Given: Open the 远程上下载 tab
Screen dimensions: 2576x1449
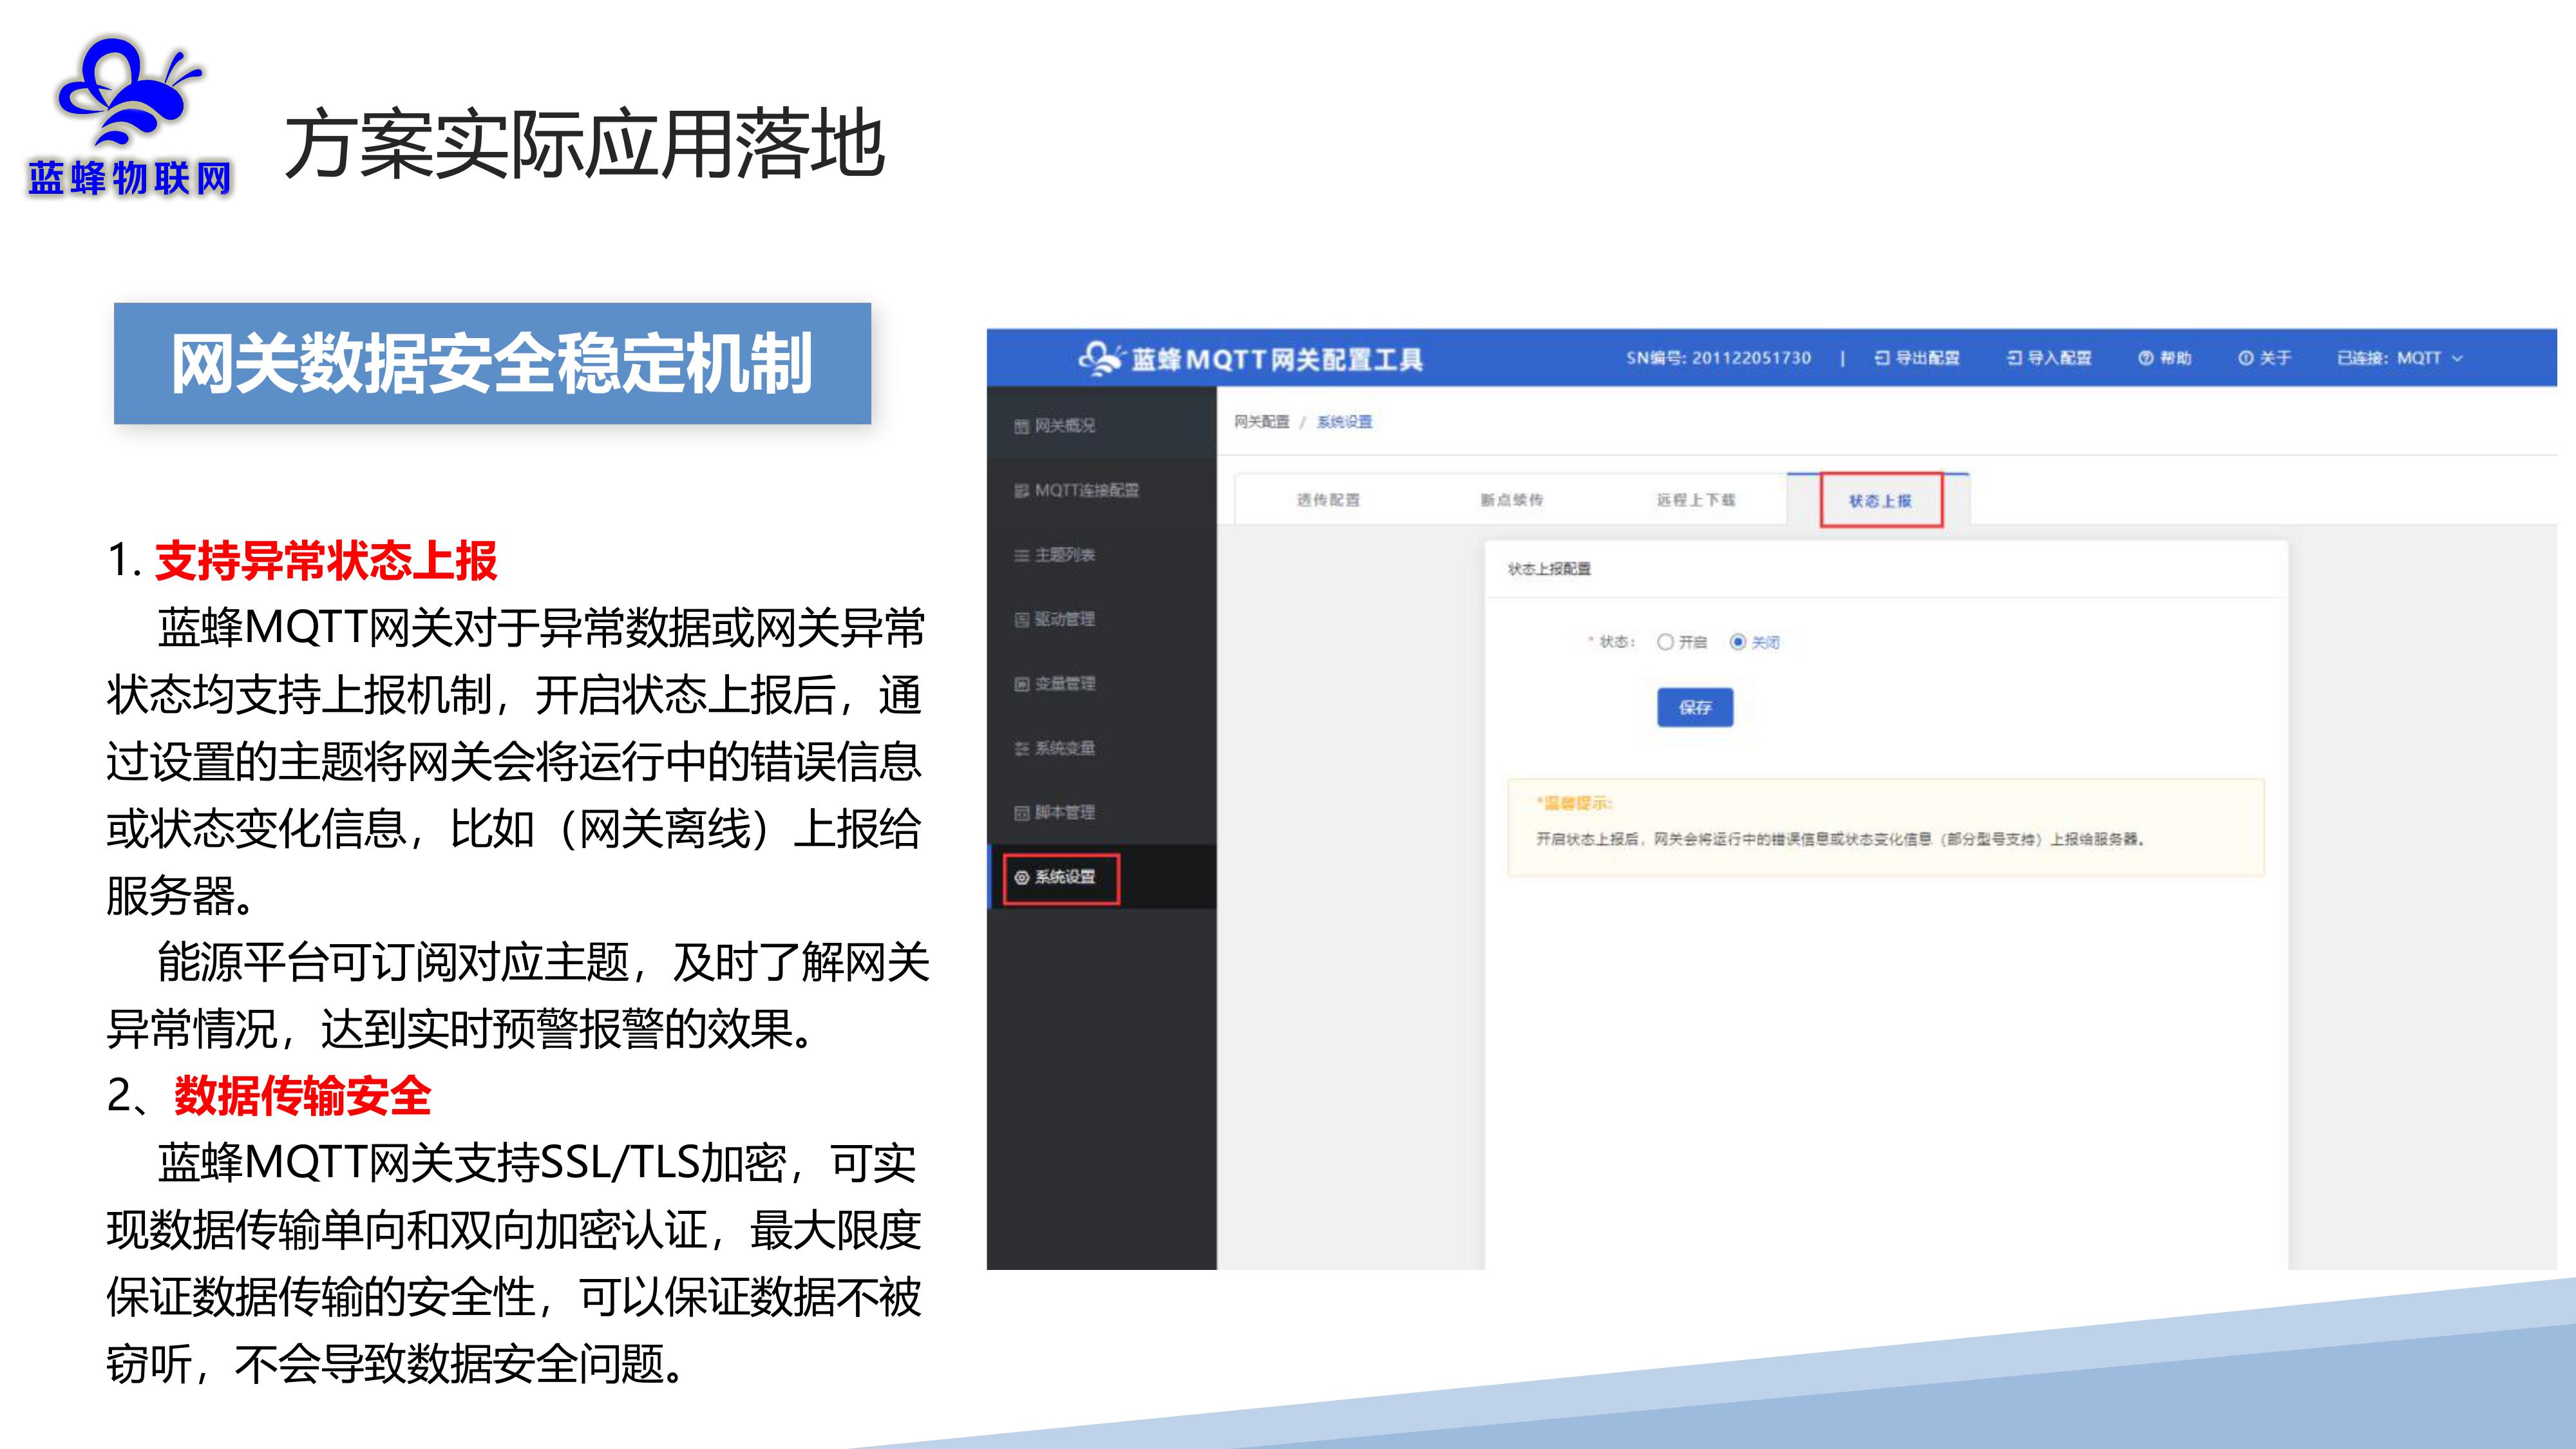Looking at the screenshot, I should tap(1695, 500).
